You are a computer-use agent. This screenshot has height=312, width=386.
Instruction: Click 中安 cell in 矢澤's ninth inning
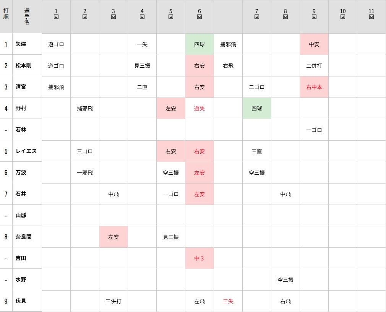(314, 44)
